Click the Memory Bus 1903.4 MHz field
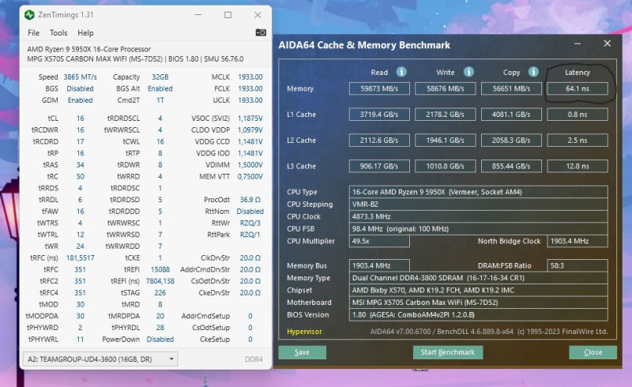This screenshot has height=387, width=632. pyautogui.click(x=379, y=265)
